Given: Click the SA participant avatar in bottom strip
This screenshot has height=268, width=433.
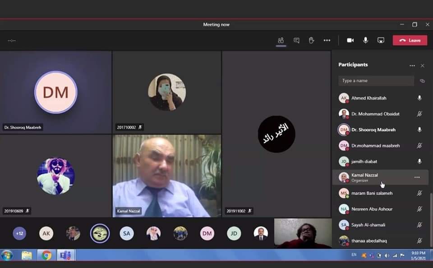Looking at the screenshot, I should [x=127, y=233].
